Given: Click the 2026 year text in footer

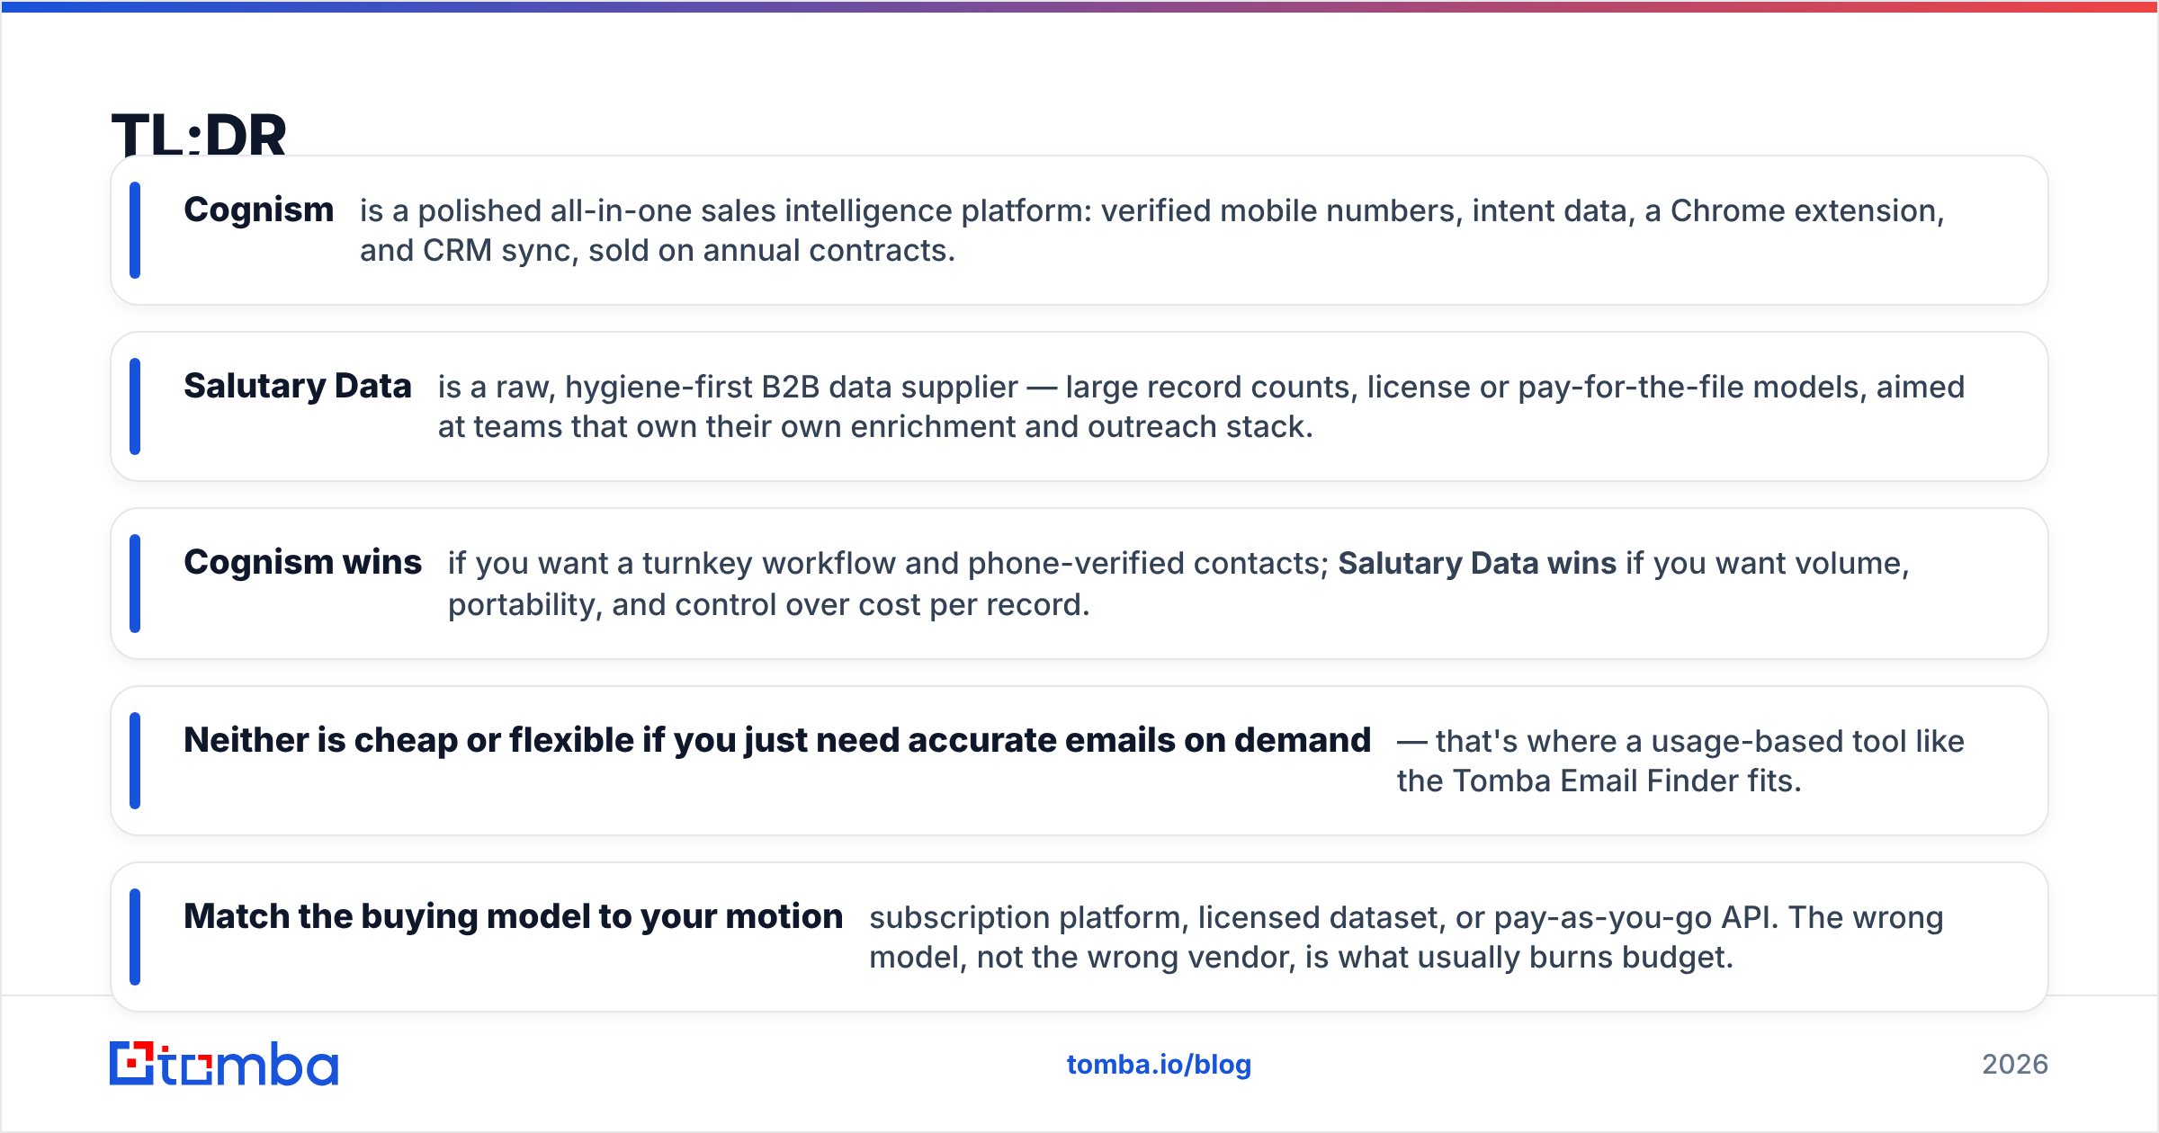Looking at the screenshot, I should point(2015,1065).
